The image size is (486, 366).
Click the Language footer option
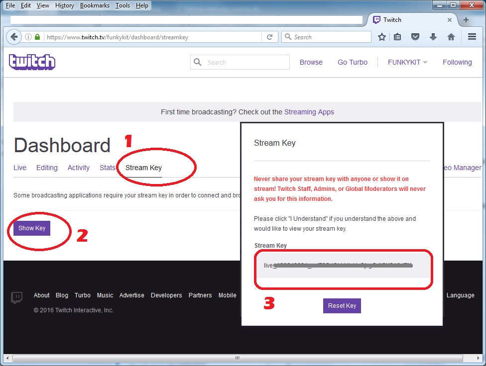coord(460,295)
